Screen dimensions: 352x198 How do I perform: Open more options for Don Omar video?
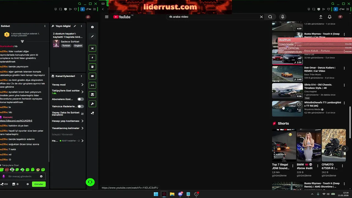(344, 68)
